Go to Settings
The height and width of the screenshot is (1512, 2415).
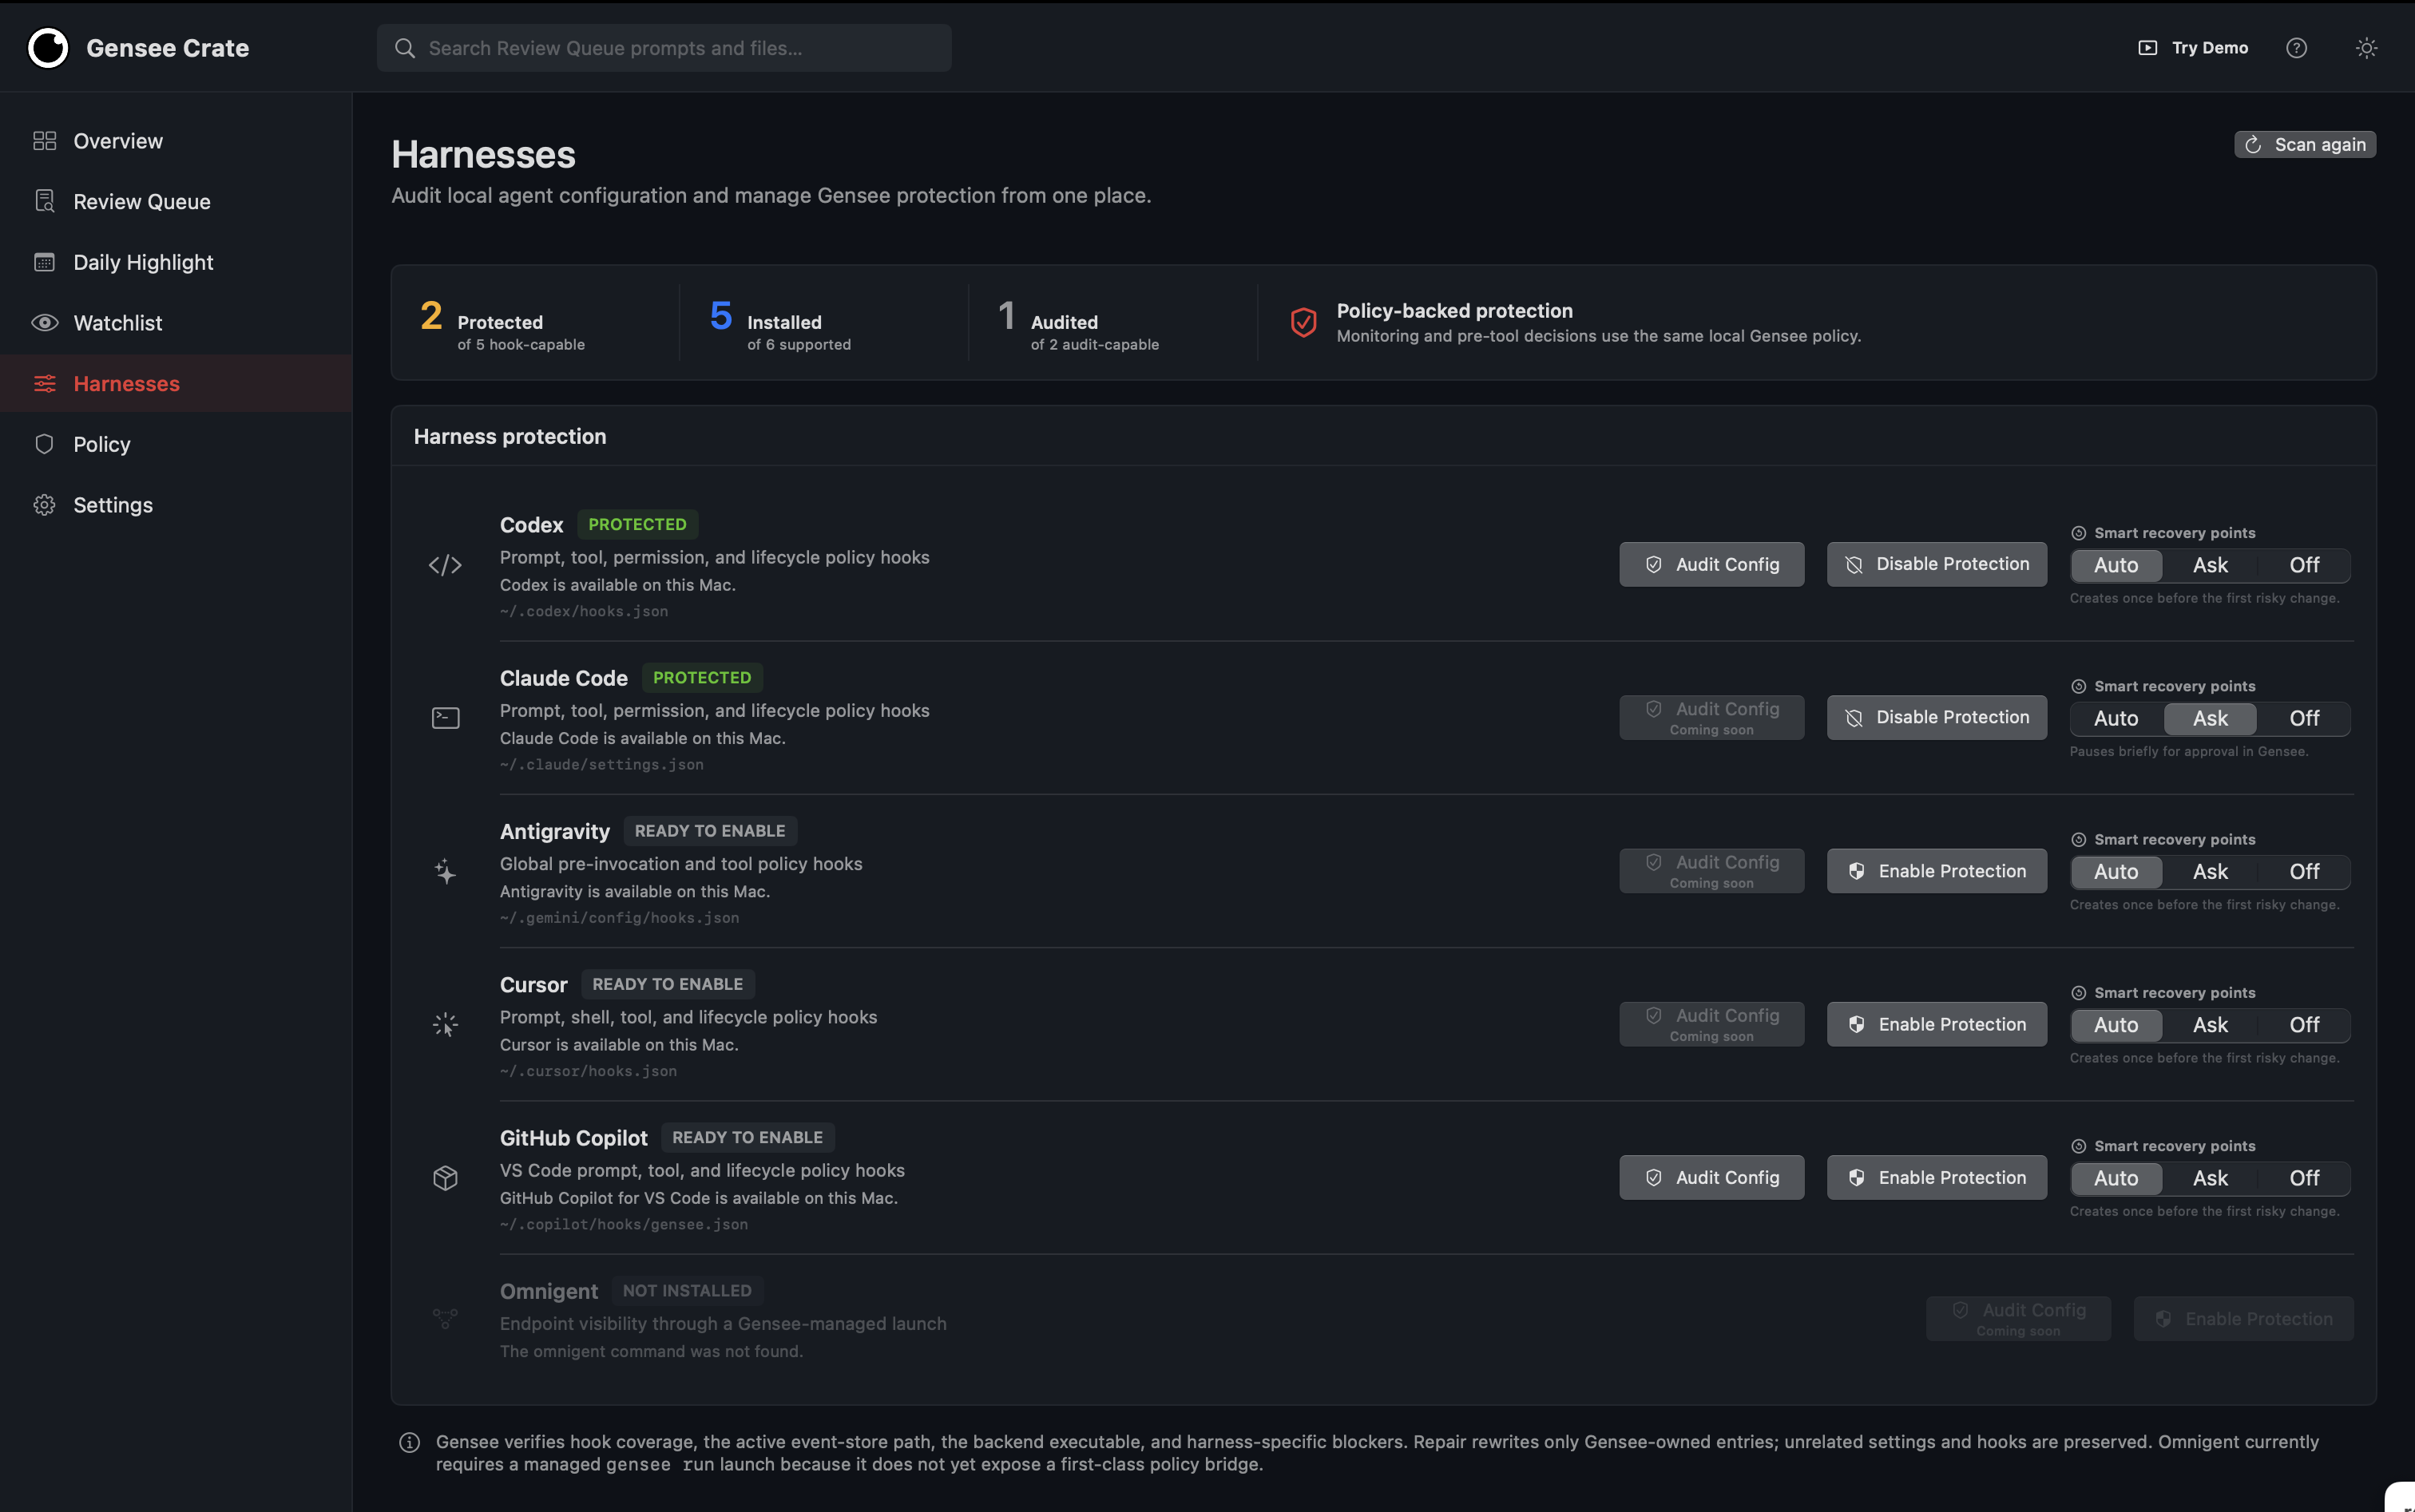pos(176,505)
